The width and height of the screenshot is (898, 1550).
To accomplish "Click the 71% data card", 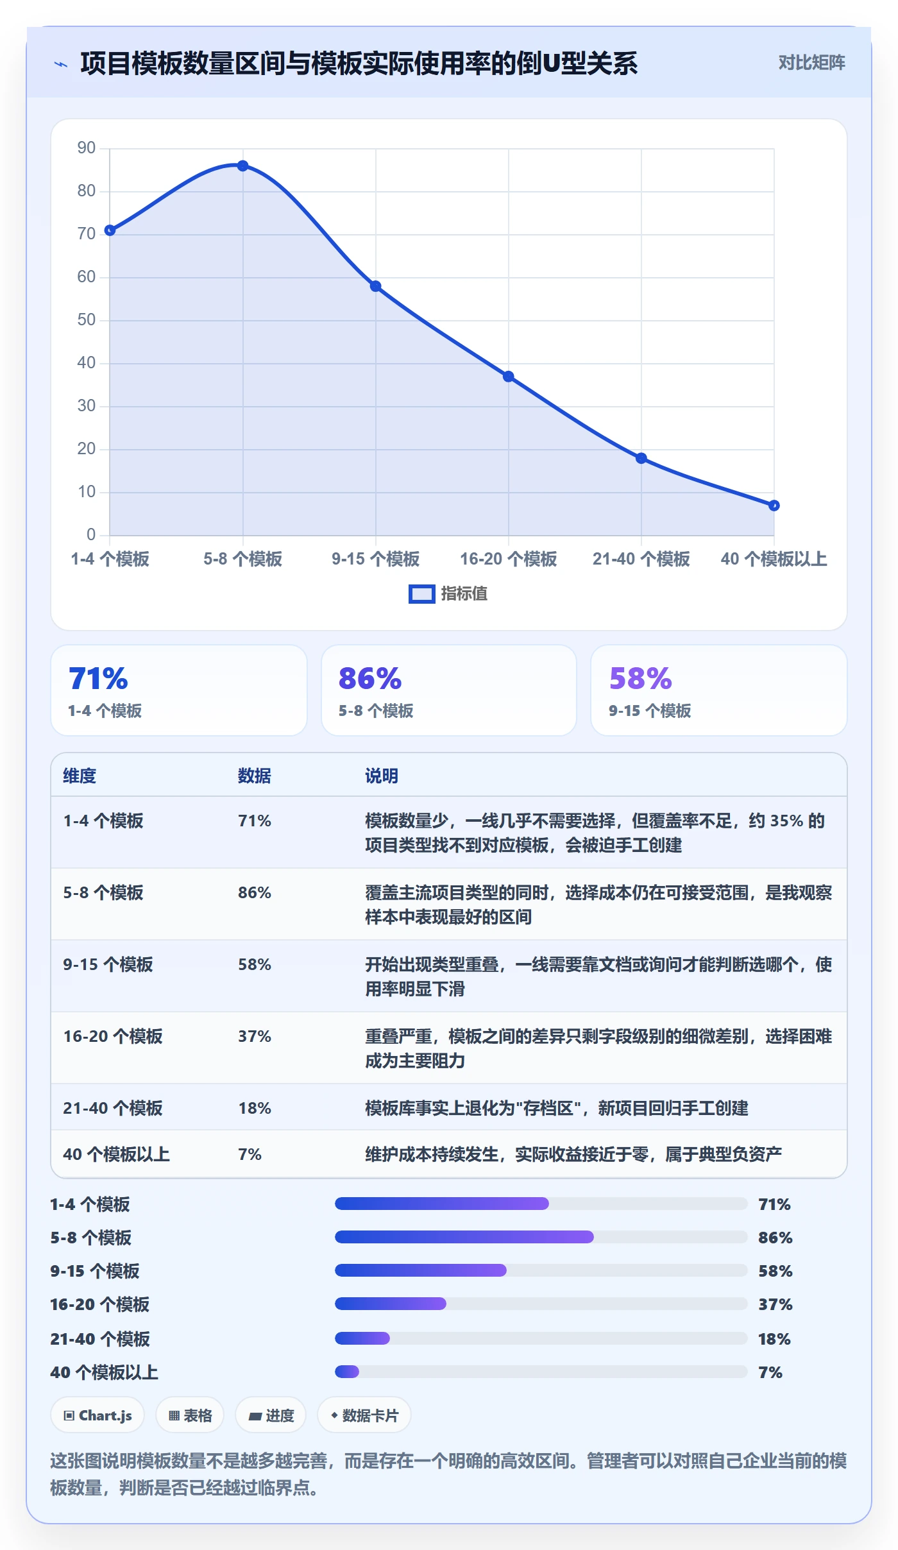I will [x=179, y=690].
